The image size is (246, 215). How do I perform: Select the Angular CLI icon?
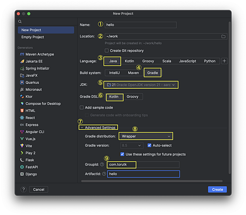coord(22,132)
